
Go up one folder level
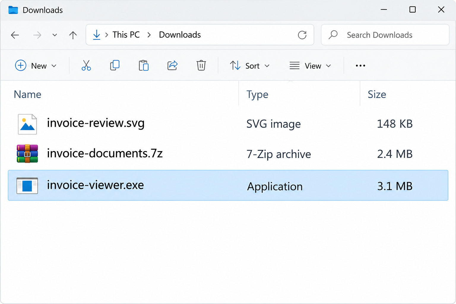[73, 35]
